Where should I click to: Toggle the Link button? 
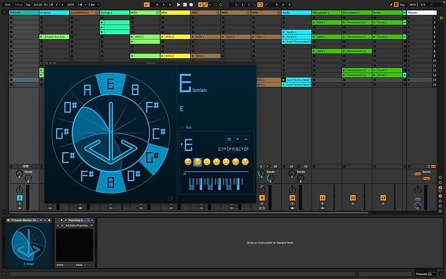pyautogui.click(x=8, y=5)
